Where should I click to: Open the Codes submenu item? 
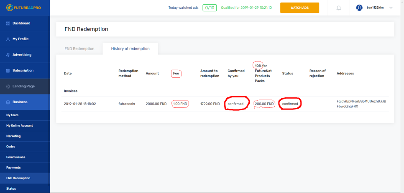click(25, 147)
